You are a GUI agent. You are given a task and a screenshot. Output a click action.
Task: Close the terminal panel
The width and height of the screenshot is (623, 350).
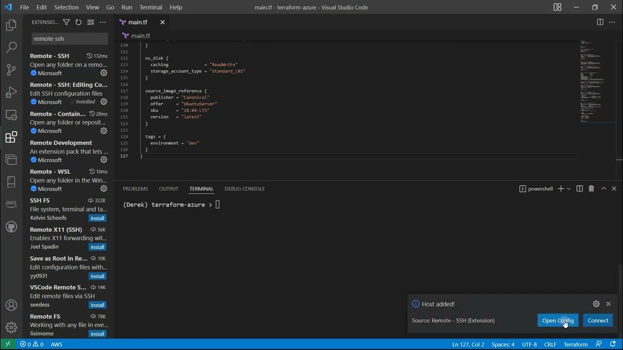coord(614,189)
